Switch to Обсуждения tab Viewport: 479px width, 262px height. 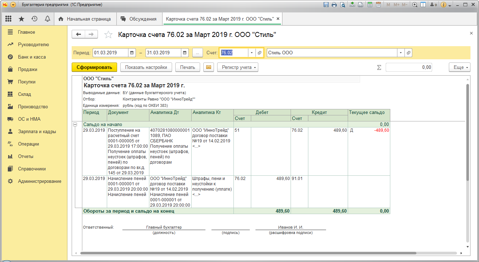[139, 19]
